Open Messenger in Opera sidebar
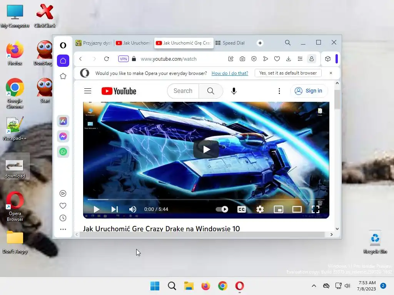Image resolution: width=394 pixels, height=295 pixels. click(x=63, y=136)
